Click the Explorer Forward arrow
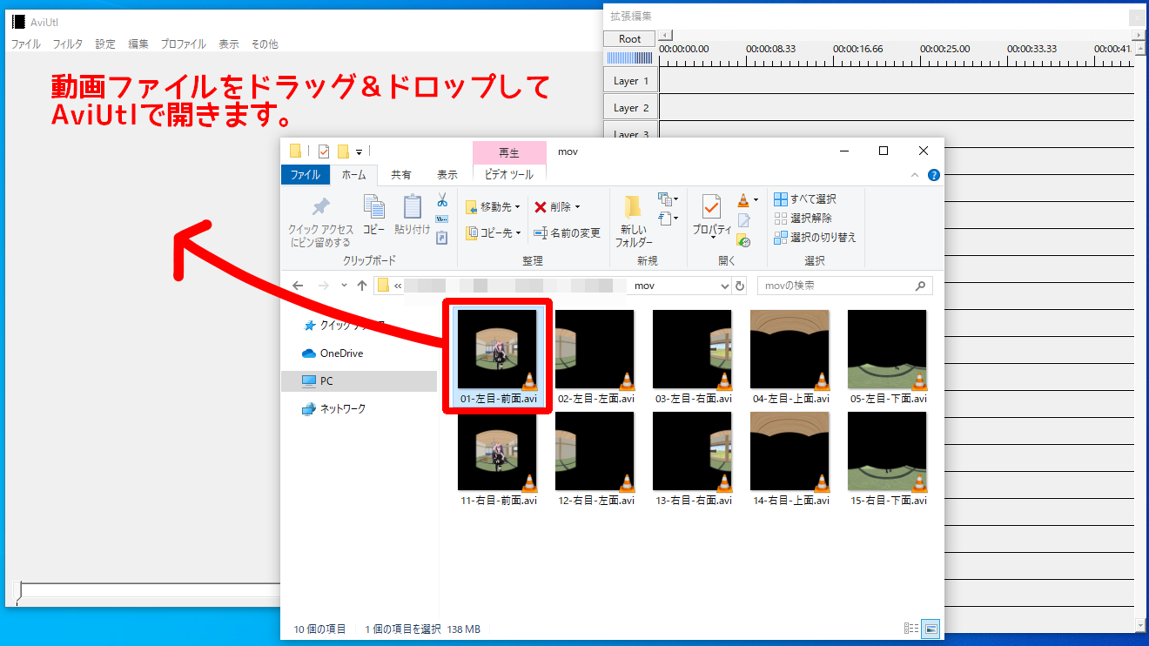This screenshot has height=646, width=1149. pos(324,286)
